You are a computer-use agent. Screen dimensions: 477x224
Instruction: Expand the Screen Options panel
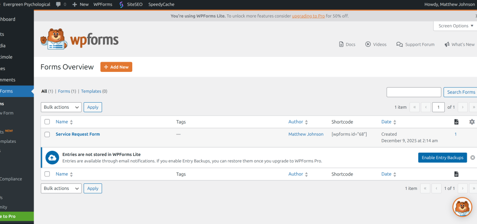(456, 26)
